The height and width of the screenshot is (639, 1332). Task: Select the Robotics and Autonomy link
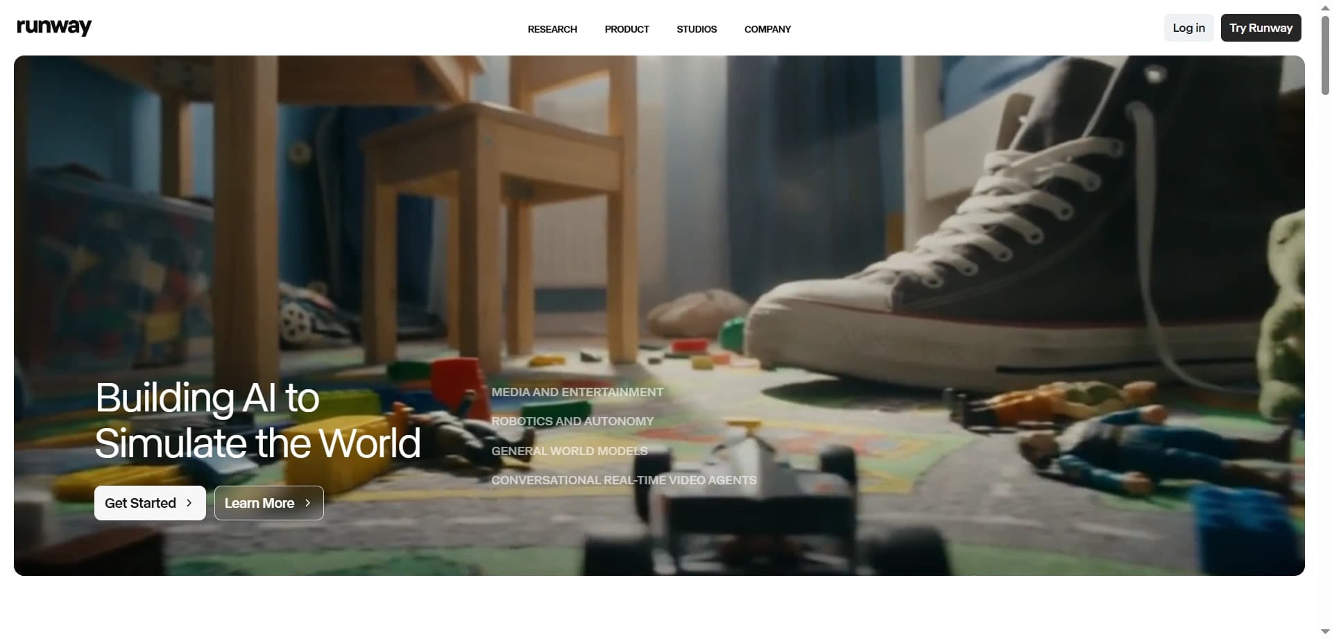(572, 421)
